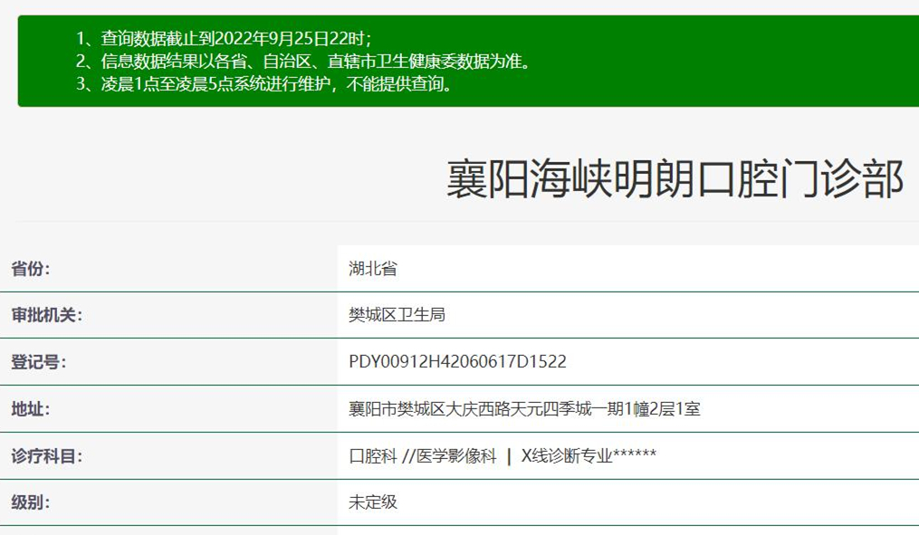Click the 级别 label
The height and width of the screenshot is (535, 919).
click(x=30, y=502)
